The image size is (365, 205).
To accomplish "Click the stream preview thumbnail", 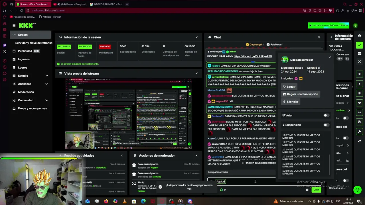I will [x=128, y=114].
